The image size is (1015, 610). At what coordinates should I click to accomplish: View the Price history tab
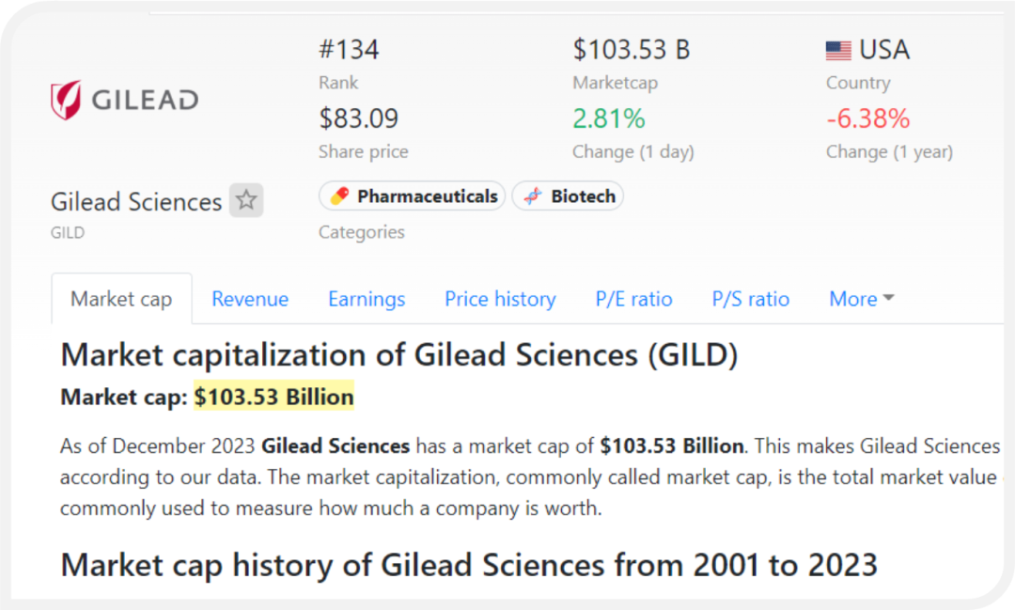point(500,299)
